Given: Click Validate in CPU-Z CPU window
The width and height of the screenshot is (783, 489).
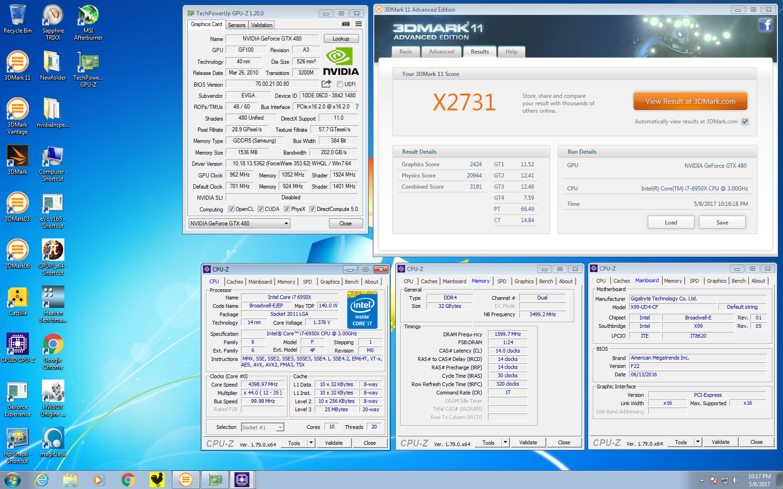Looking at the screenshot, I should click(334, 443).
